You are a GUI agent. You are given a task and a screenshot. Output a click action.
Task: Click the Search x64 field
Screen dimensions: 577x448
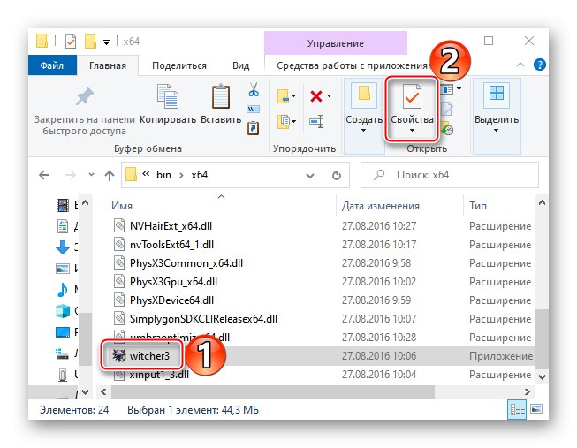(x=450, y=175)
